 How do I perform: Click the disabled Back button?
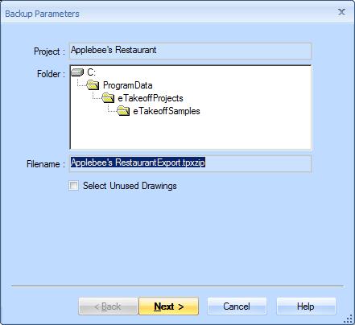pyautogui.click(x=108, y=306)
